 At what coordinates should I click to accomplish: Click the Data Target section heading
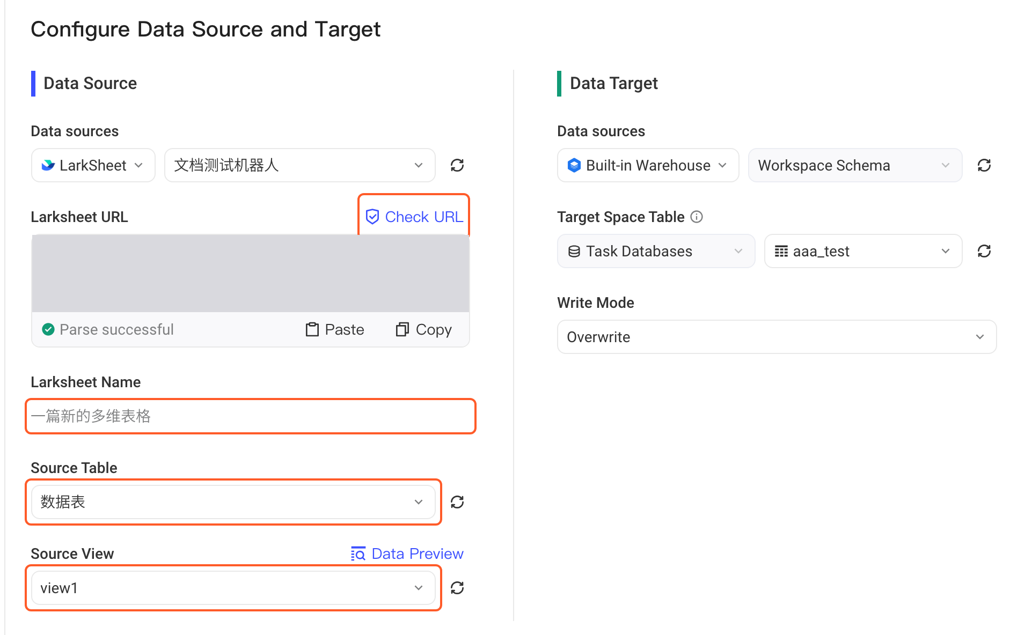(x=613, y=83)
